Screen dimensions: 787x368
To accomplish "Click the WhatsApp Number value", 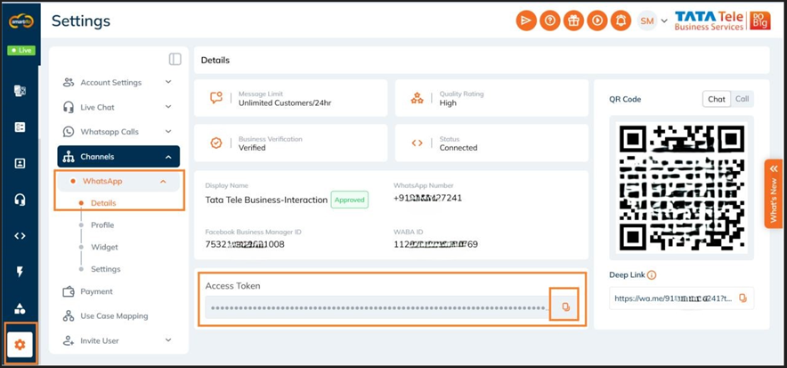I will coord(427,198).
